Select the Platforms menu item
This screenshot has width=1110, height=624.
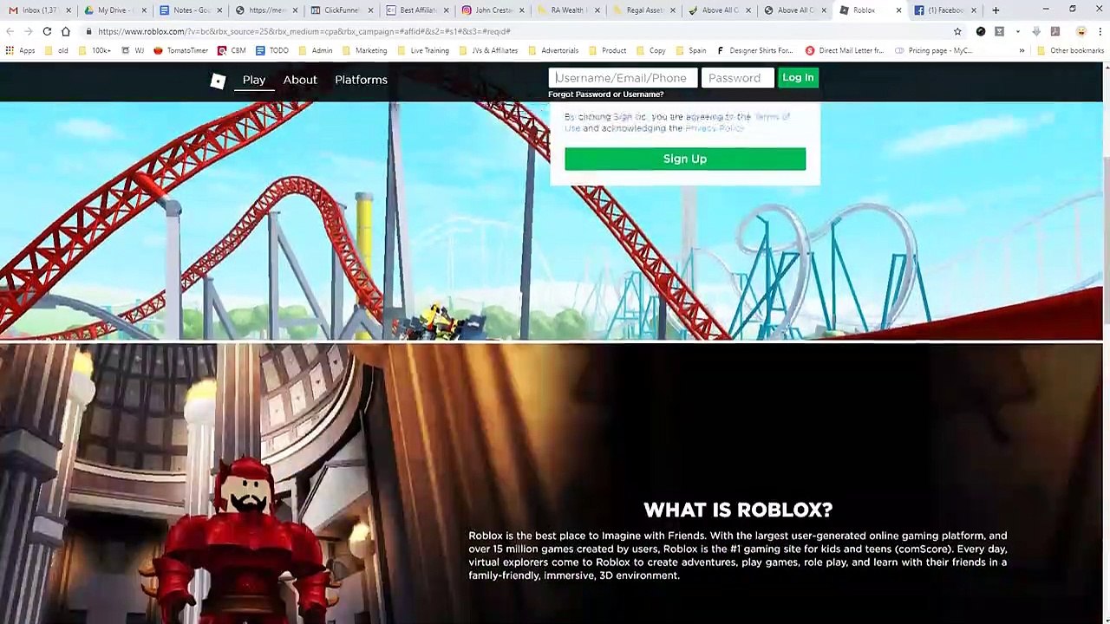click(361, 80)
